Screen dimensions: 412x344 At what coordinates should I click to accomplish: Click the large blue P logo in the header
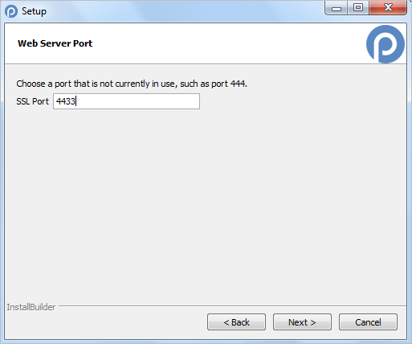pyautogui.click(x=385, y=44)
